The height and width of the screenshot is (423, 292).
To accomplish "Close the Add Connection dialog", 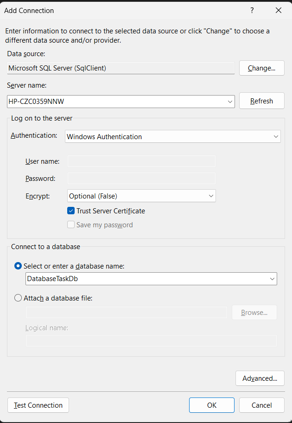I will (278, 10).
